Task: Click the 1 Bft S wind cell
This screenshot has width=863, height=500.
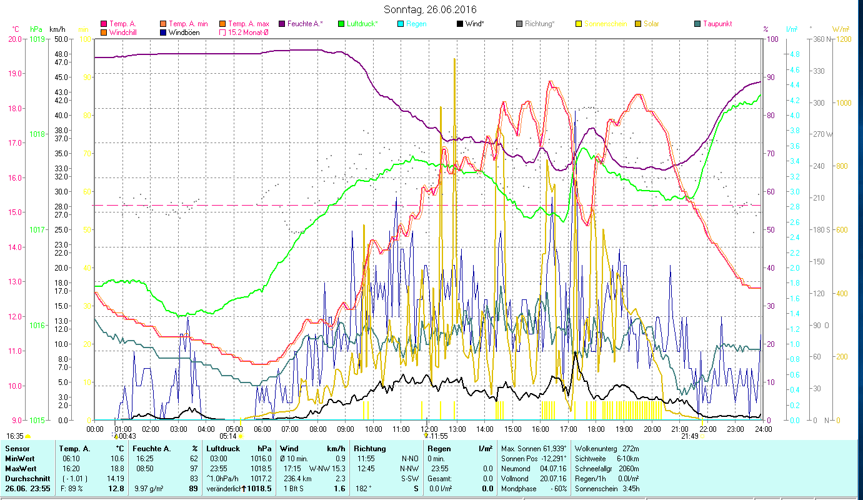Action: pos(293,489)
